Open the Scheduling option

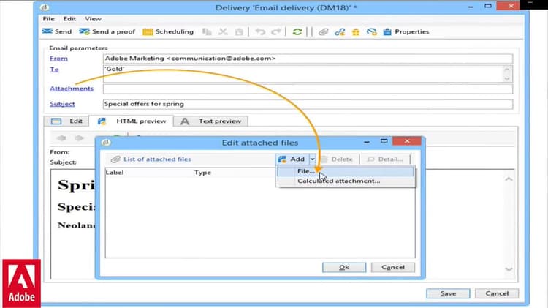tap(168, 31)
